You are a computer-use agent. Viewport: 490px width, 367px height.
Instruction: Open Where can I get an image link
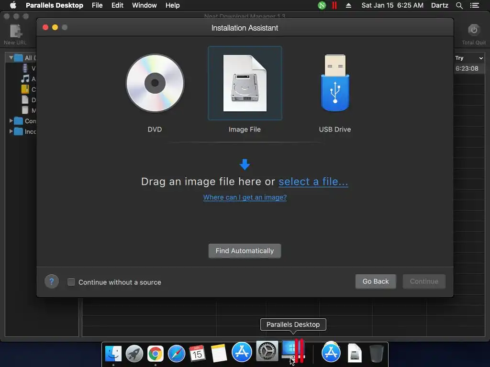point(245,197)
